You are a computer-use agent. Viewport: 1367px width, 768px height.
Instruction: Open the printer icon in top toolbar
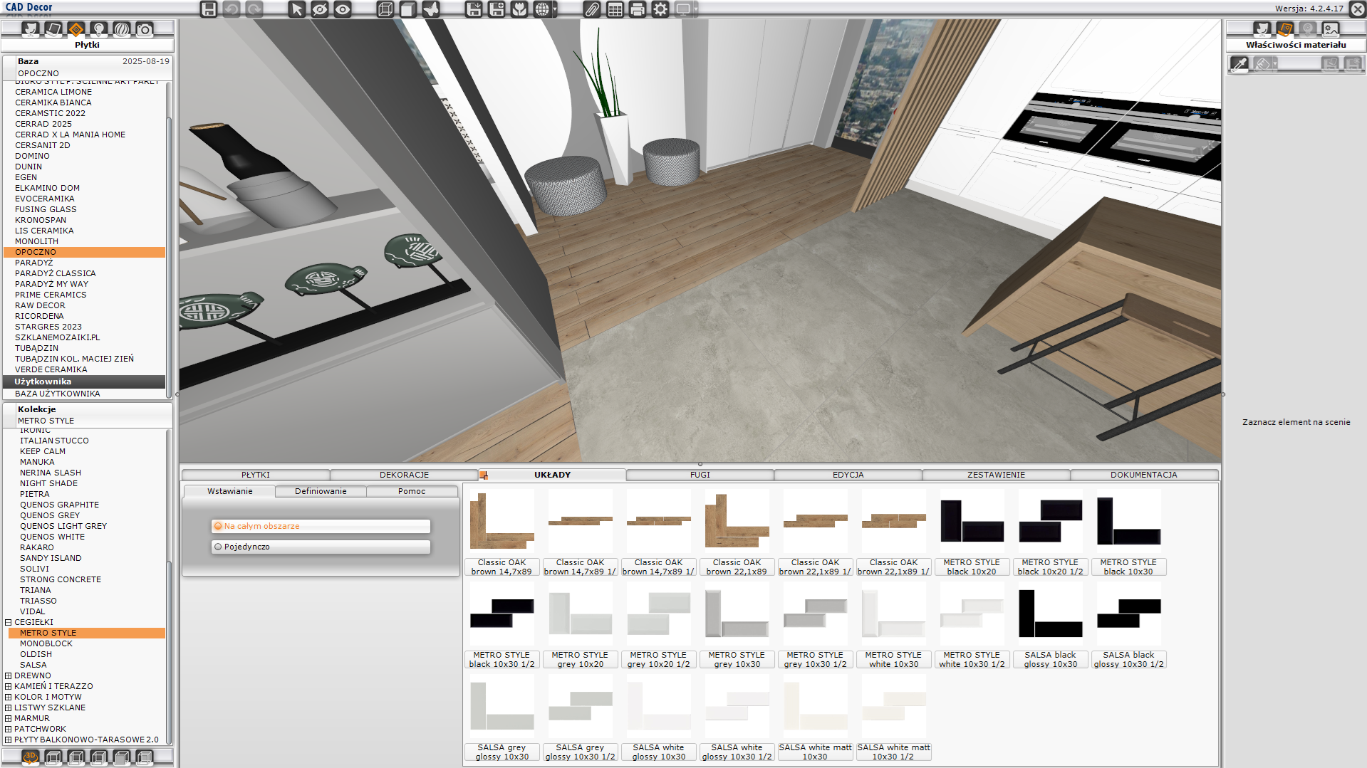638,9
